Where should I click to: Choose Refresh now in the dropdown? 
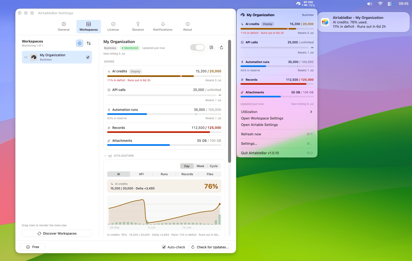(x=277, y=134)
